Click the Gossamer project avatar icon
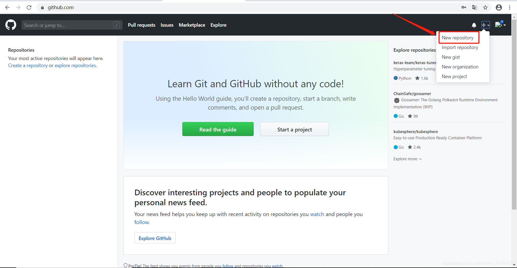 click(x=397, y=100)
